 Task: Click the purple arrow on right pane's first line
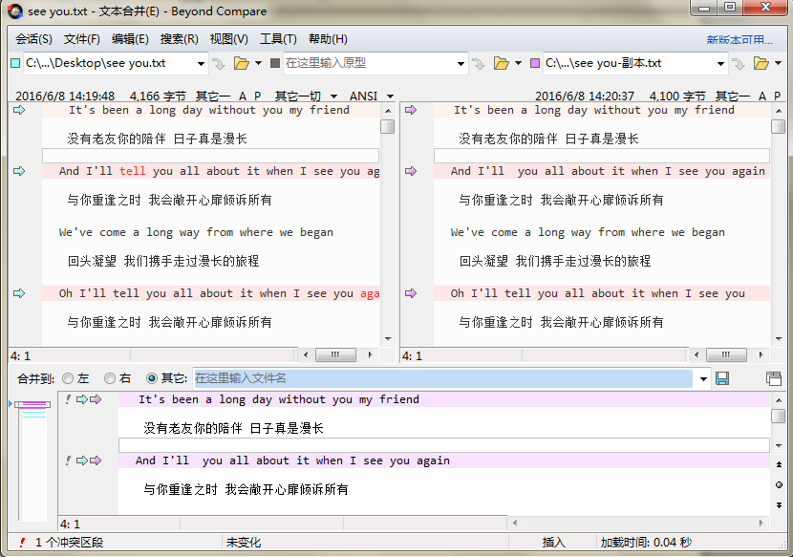pos(411,110)
